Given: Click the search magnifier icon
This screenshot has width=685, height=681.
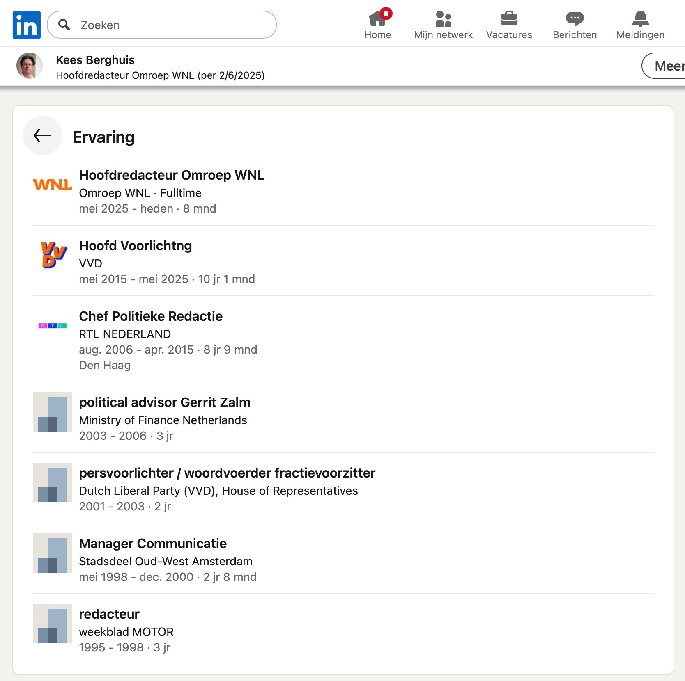Looking at the screenshot, I should (x=64, y=25).
